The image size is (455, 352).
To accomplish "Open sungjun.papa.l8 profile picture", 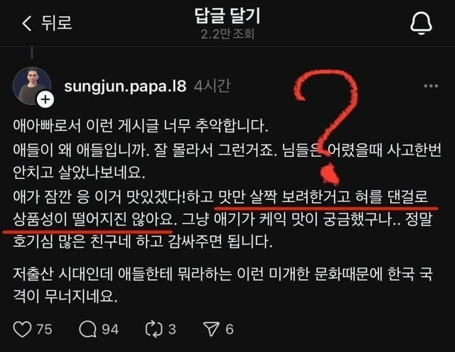I will point(32,86).
